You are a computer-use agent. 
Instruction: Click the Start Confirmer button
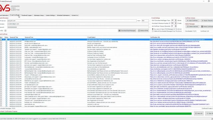point(192,21)
